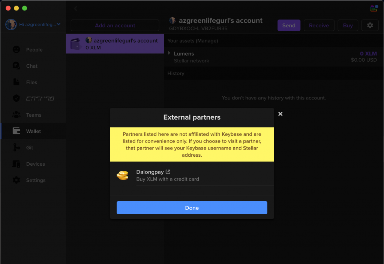
Task: Click the Manage assets link
Action: click(x=208, y=41)
